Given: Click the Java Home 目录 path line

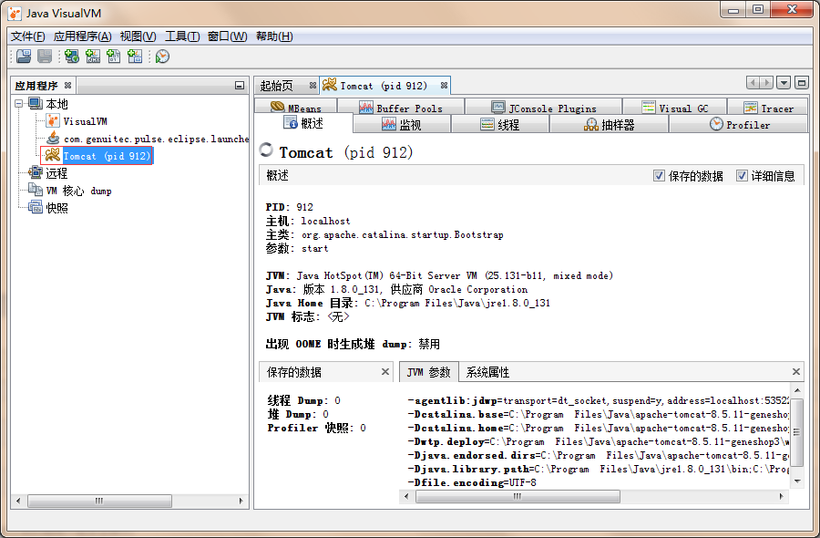Looking at the screenshot, I should point(408,303).
